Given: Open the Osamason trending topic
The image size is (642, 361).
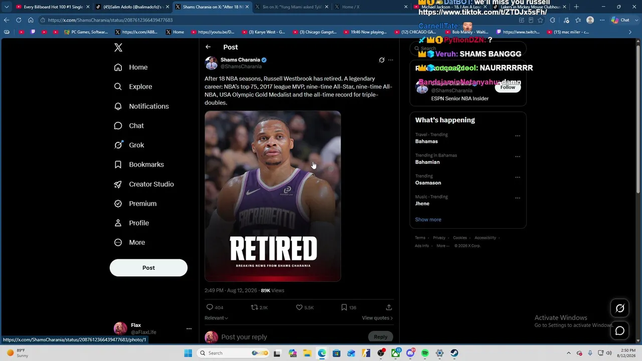Looking at the screenshot, I should [x=428, y=183].
